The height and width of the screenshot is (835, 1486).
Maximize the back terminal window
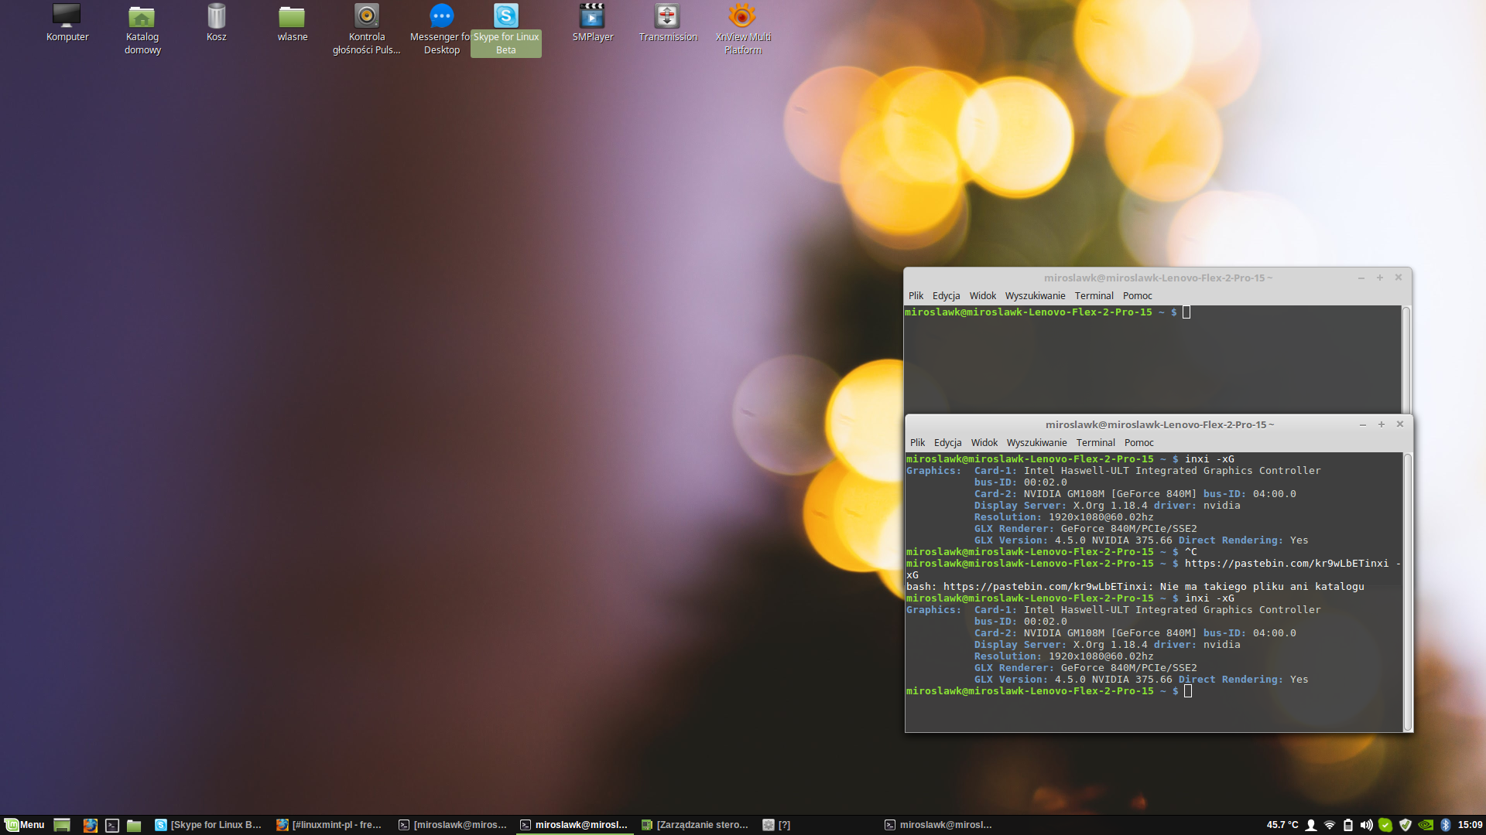coord(1380,278)
